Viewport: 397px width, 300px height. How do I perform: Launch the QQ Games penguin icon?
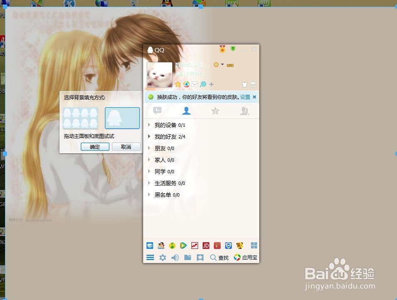click(x=161, y=246)
